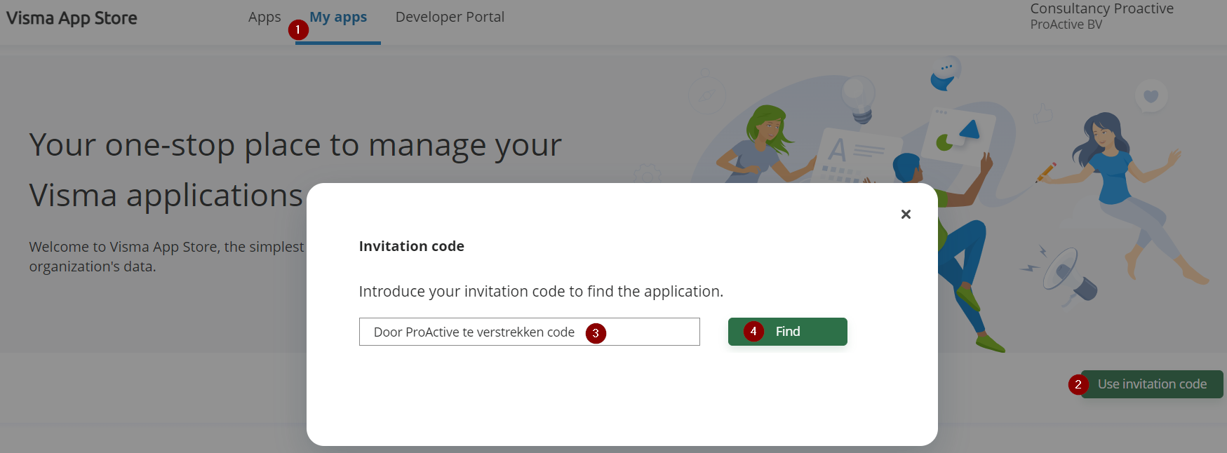The image size is (1227, 453).
Task: Click the Visma App Store logo
Action: click(x=72, y=18)
